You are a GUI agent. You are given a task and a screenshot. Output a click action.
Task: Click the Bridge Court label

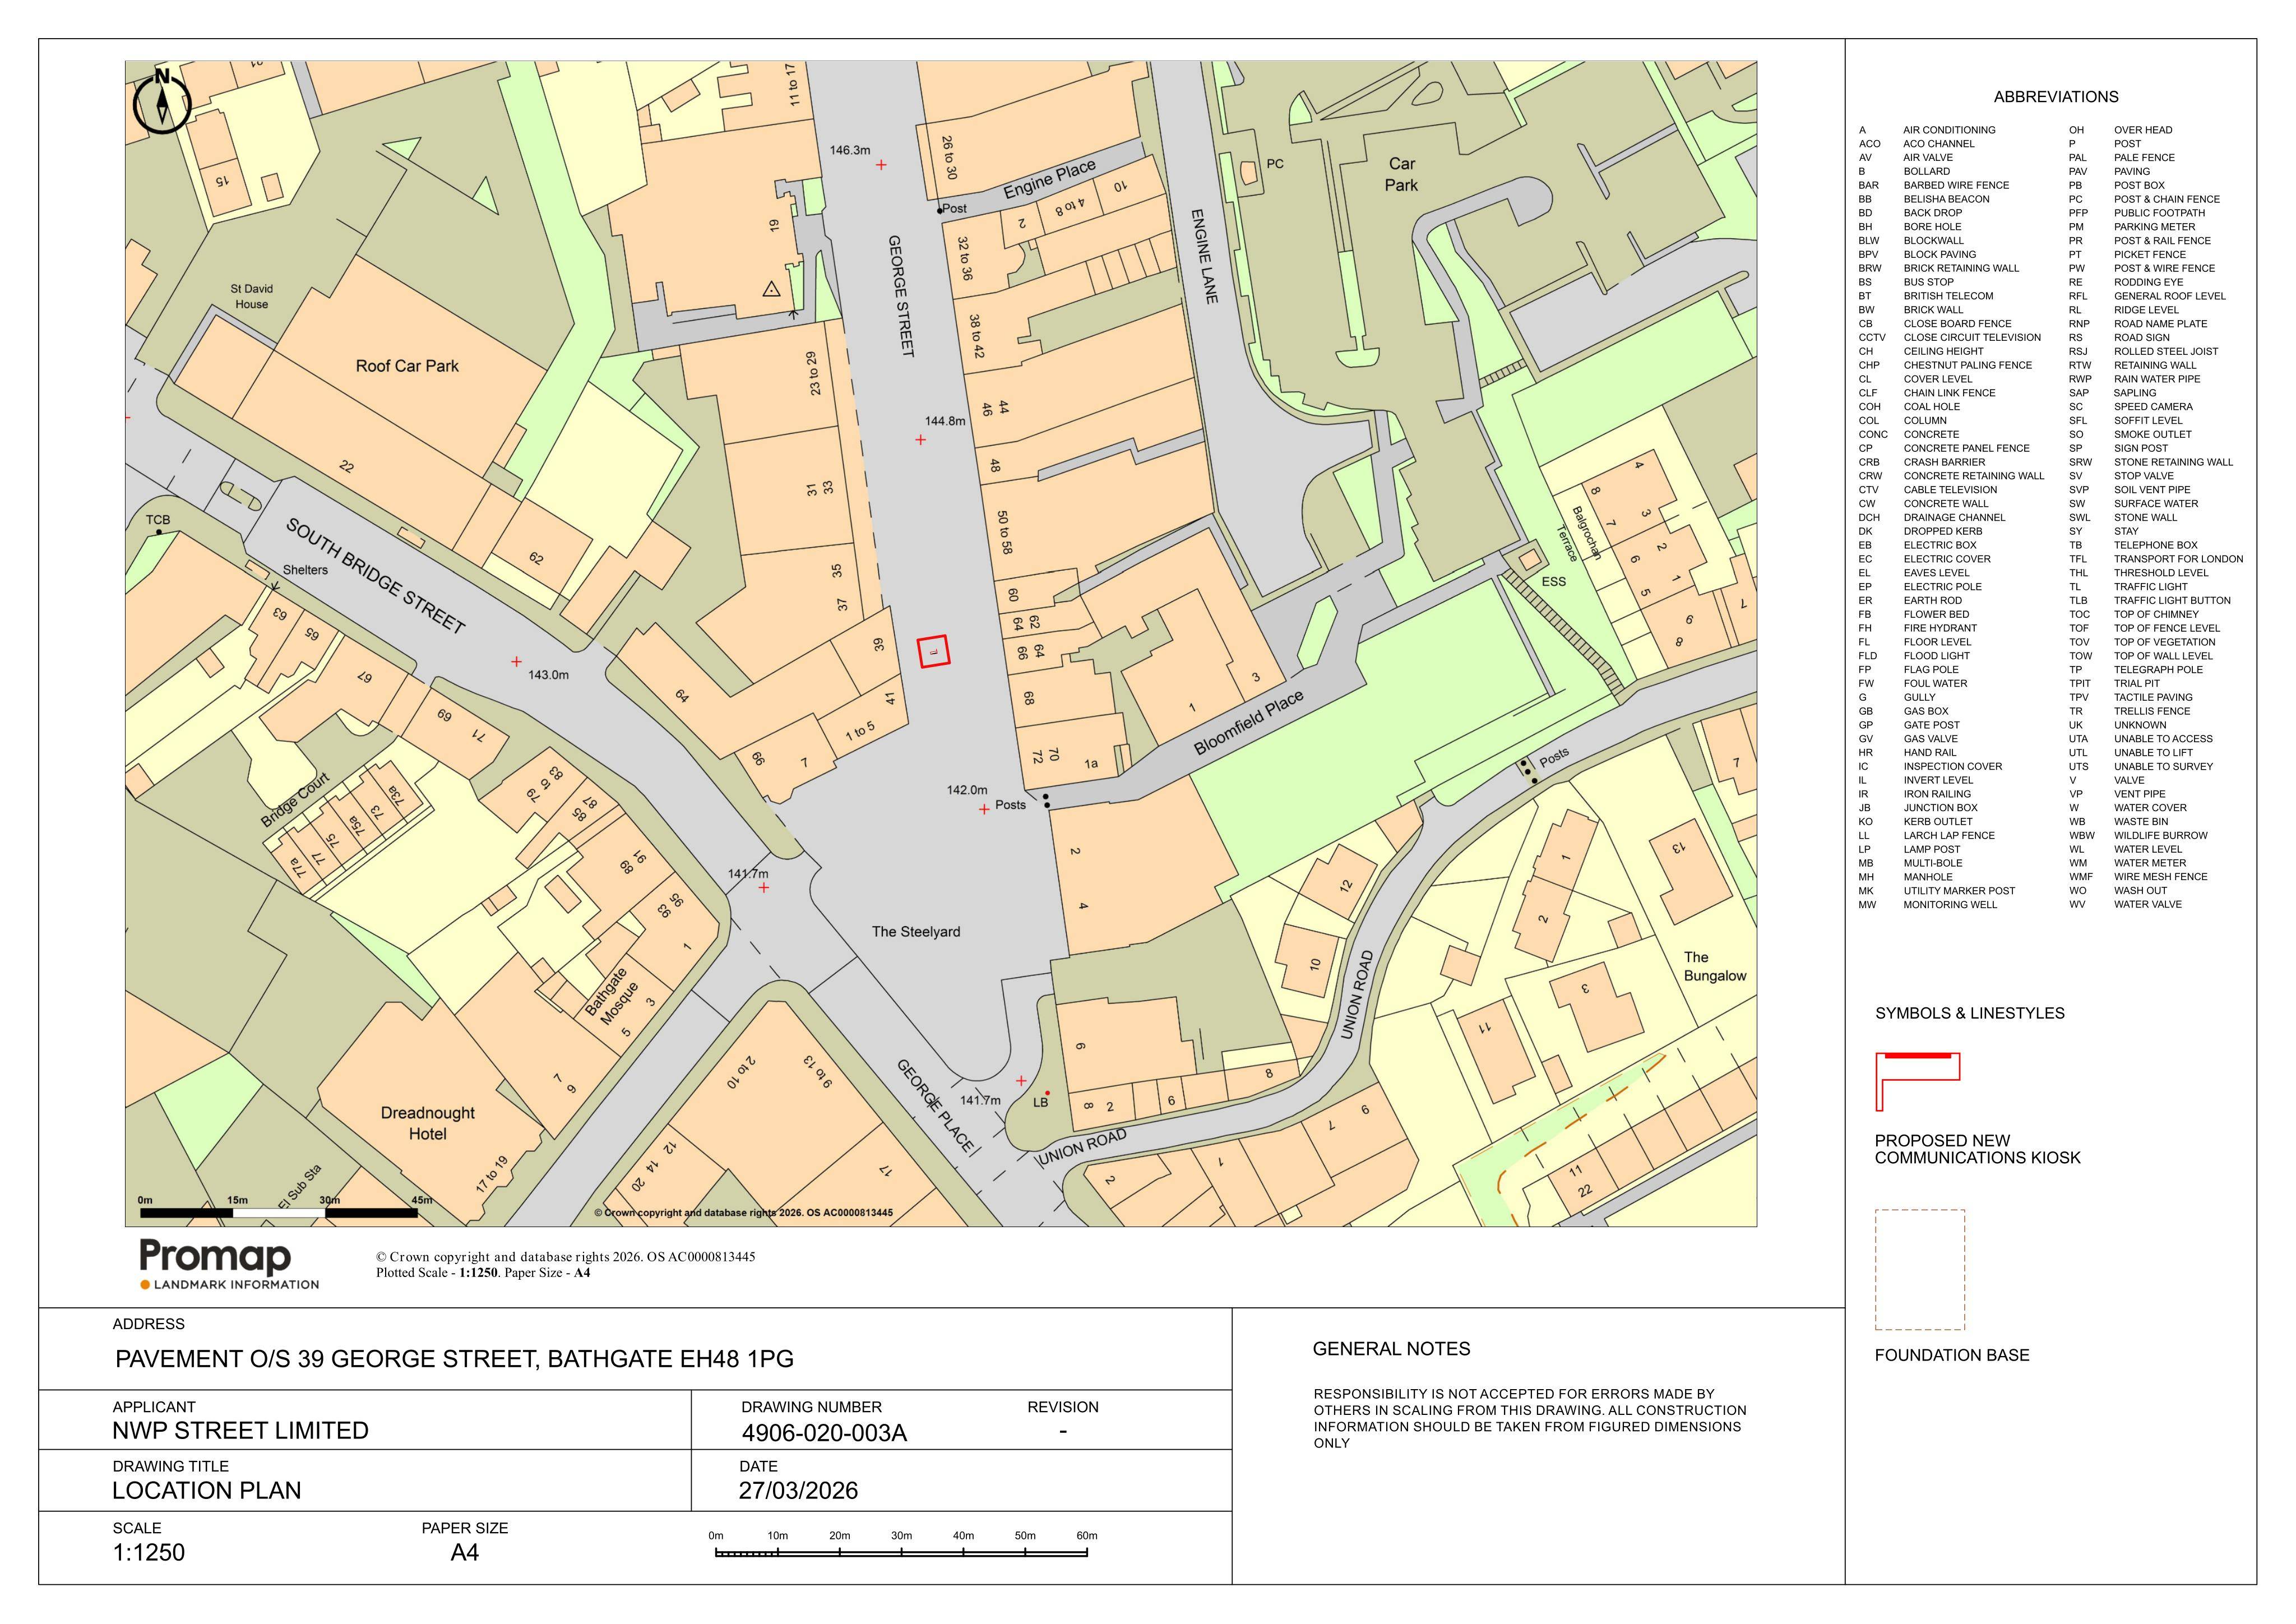[x=295, y=800]
